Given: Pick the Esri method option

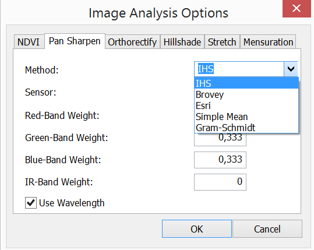Looking at the screenshot, I should [x=246, y=105].
